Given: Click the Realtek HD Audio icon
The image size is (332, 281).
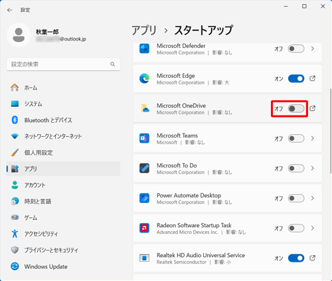Looking at the screenshot, I should (144, 258).
